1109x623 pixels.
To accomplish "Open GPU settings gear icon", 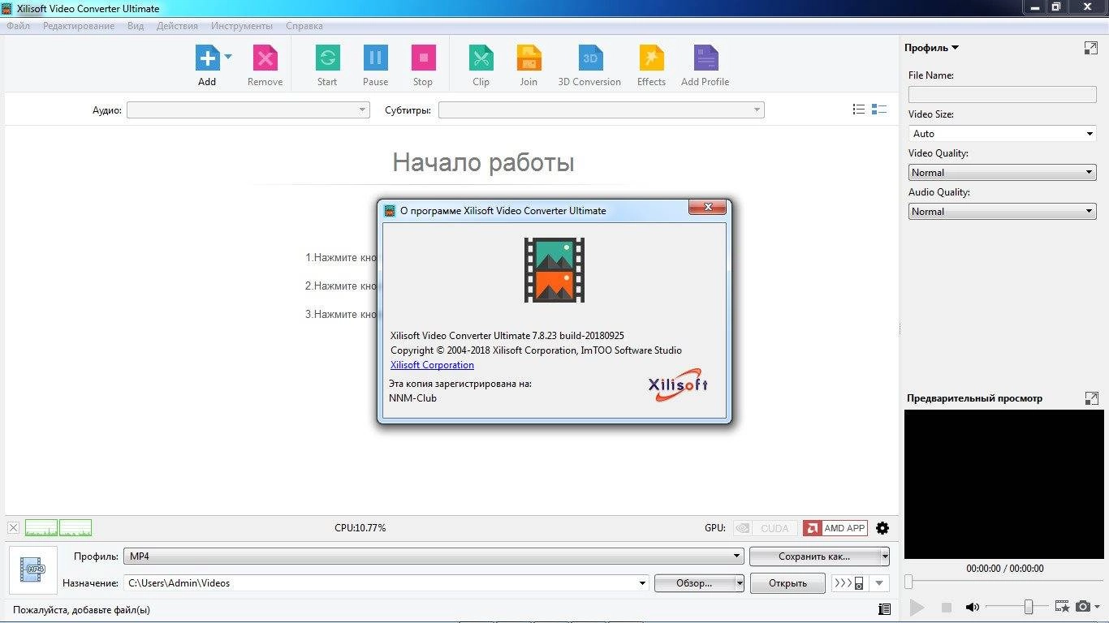I will [x=882, y=528].
